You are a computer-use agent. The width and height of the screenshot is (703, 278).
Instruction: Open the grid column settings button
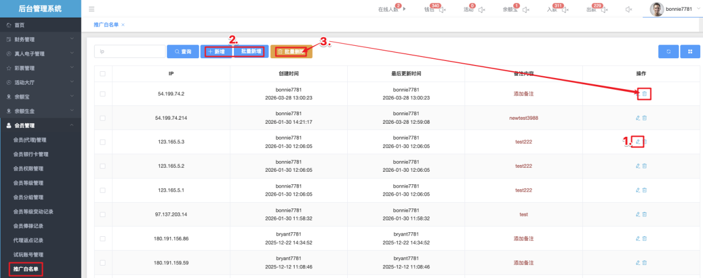(x=690, y=51)
